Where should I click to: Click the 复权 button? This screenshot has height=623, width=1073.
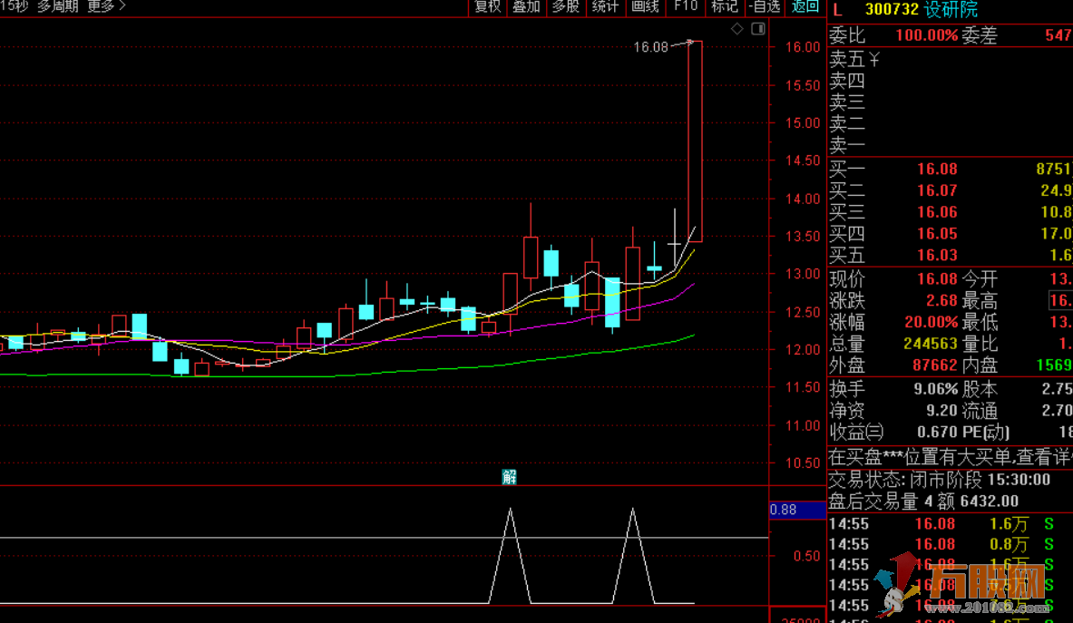(487, 7)
